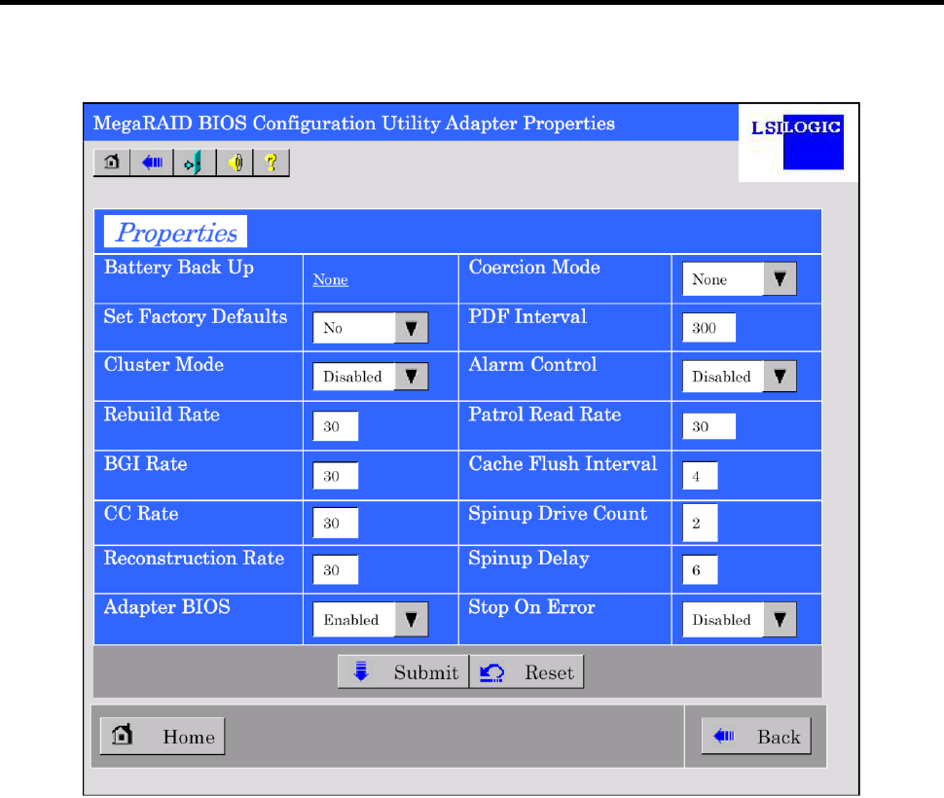Screen dimensions: 944x798
Task: Click the Battery Back Up label
Action: coord(179,268)
